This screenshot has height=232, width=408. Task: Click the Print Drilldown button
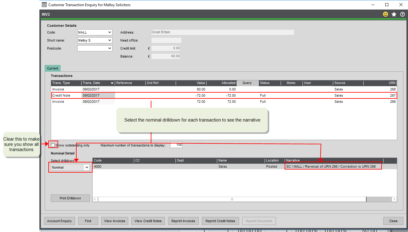click(x=70, y=198)
